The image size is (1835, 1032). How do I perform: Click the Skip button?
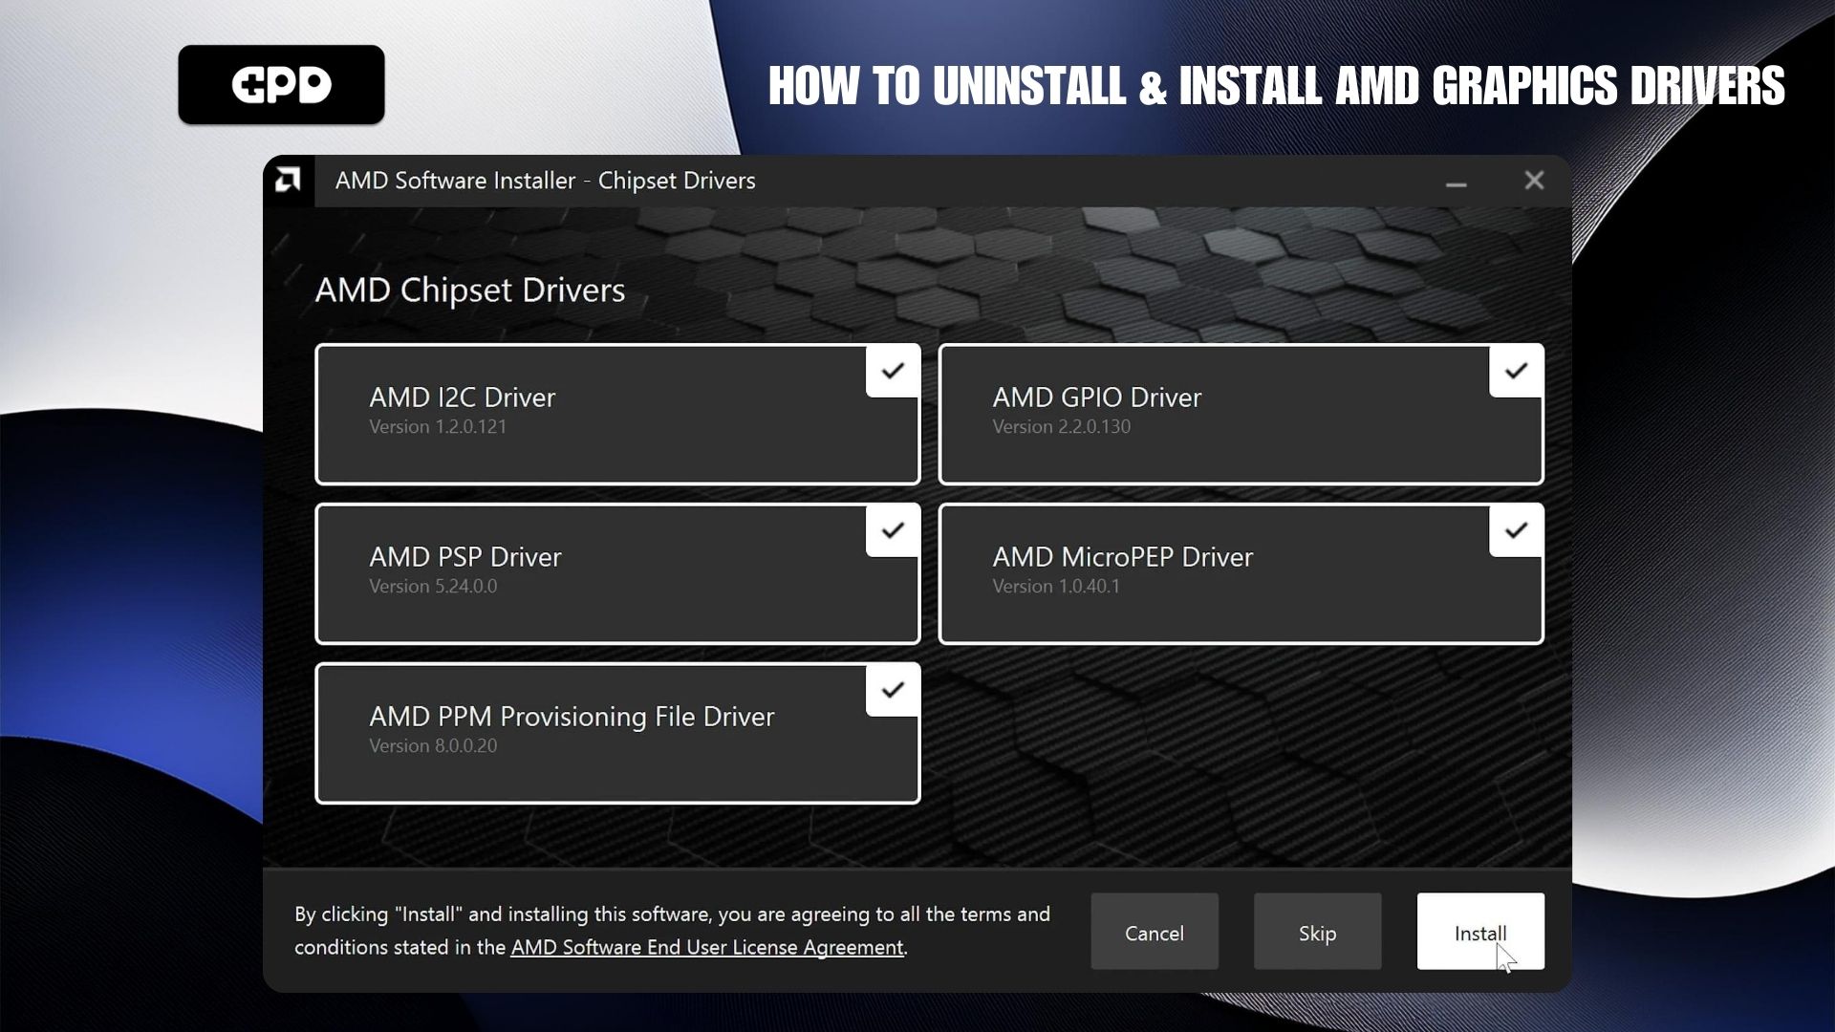1316,933
